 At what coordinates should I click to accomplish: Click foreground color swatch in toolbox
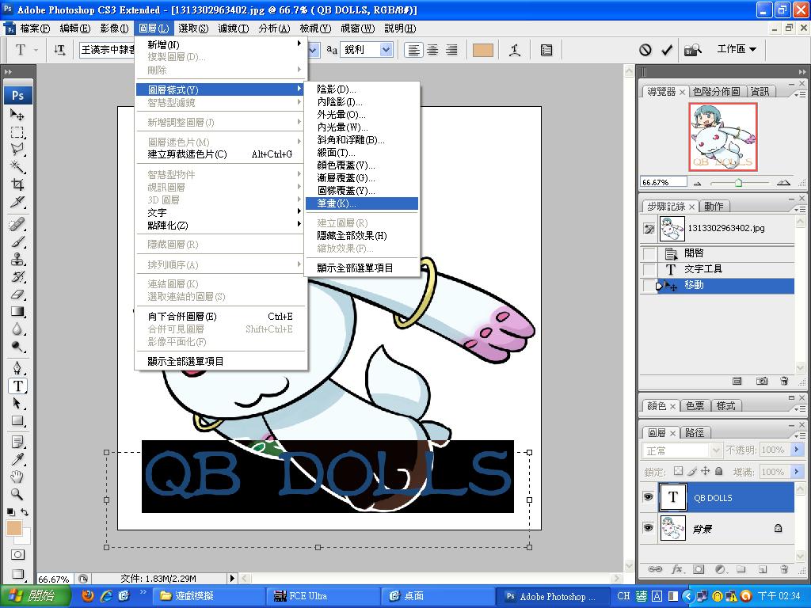(x=14, y=528)
